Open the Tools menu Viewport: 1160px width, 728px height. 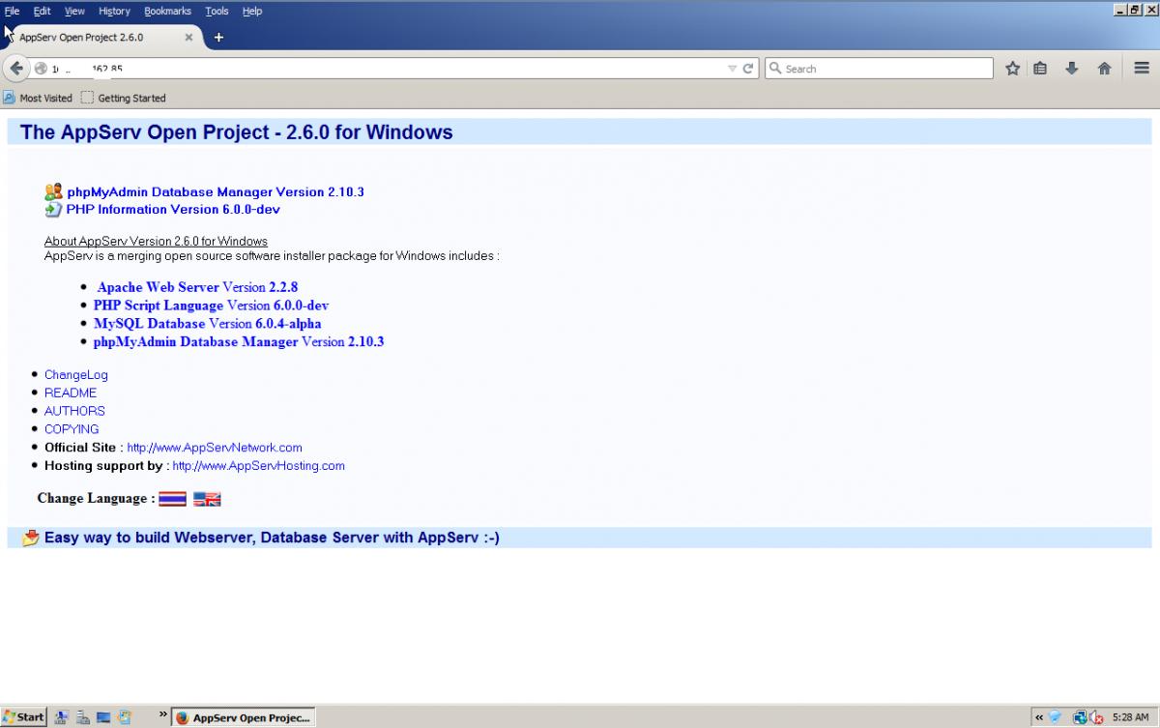click(217, 11)
